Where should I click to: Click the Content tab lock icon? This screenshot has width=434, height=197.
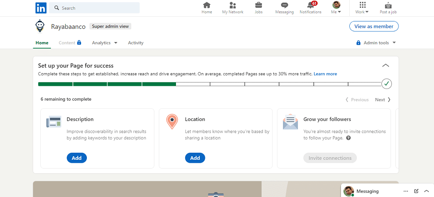[x=79, y=42]
